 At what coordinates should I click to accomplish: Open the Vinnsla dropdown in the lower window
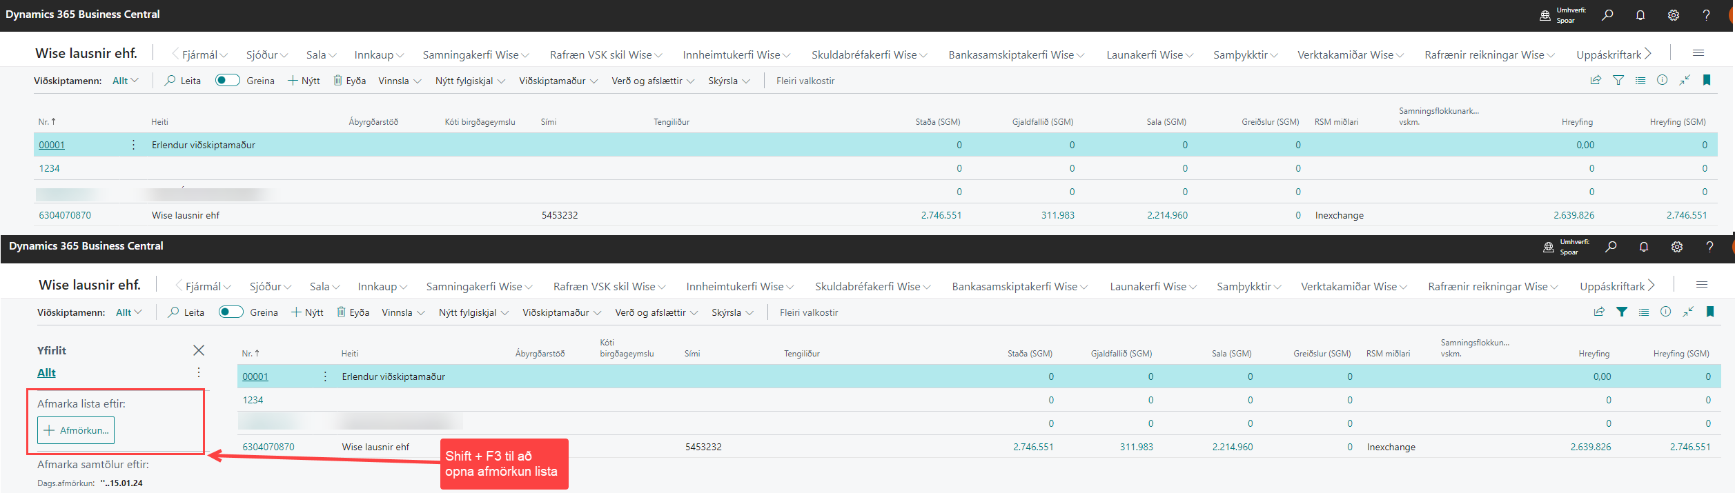pos(403,312)
